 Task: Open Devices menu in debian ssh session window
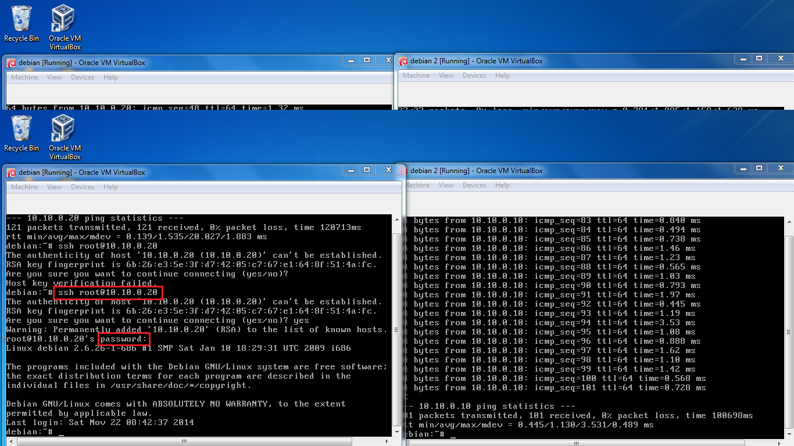[x=83, y=187]
